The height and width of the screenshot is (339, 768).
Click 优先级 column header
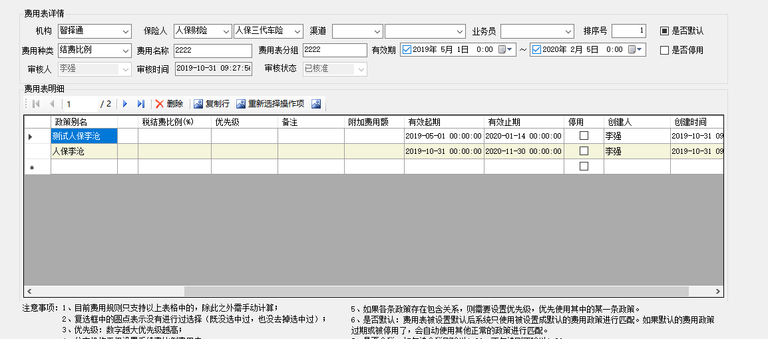[245, 122]
